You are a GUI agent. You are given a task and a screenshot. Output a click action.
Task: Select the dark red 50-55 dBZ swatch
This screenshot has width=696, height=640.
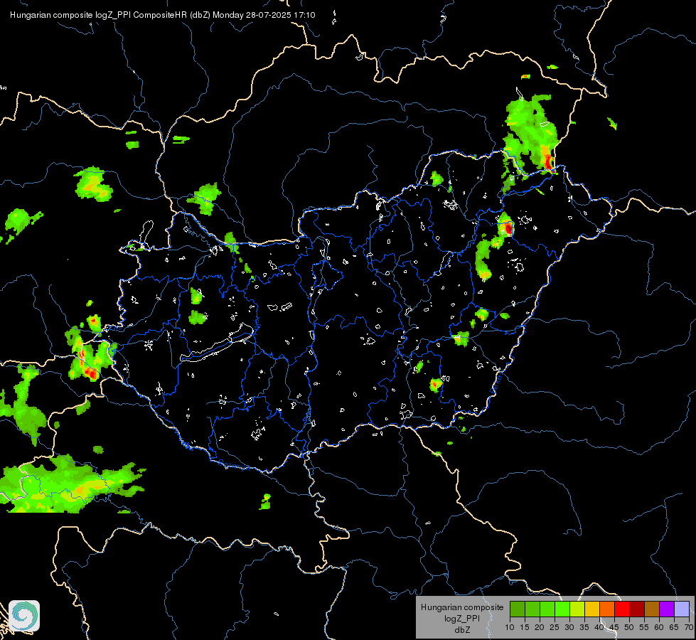coord(637,609)
